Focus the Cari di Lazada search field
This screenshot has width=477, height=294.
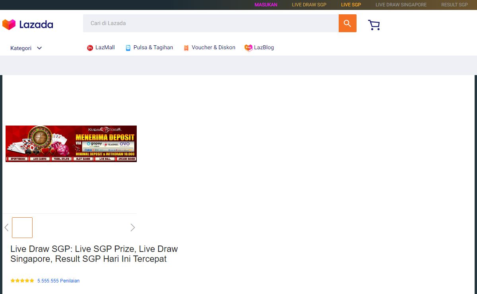(x=211, y=23)
